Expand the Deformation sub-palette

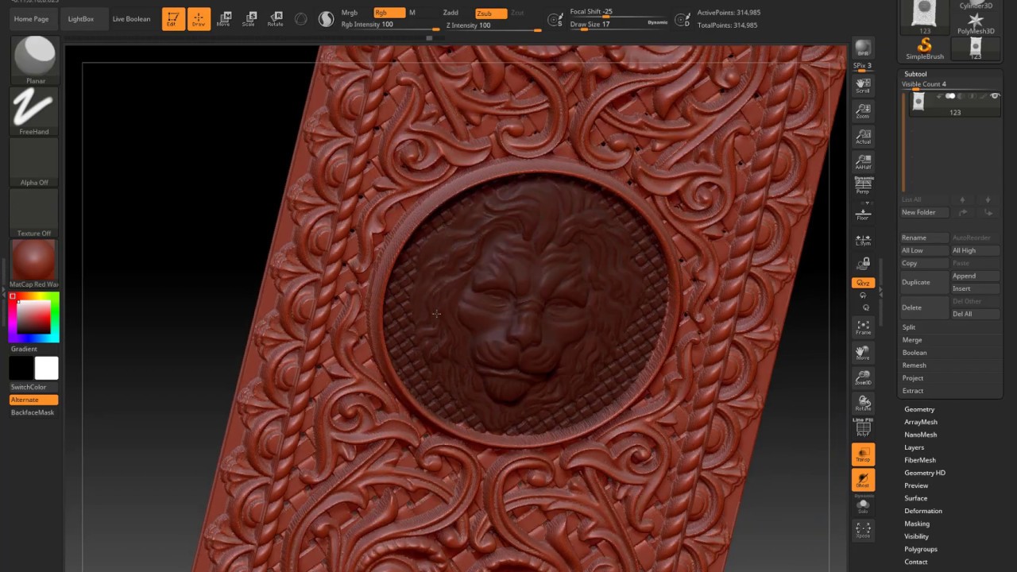click(923, 511)
